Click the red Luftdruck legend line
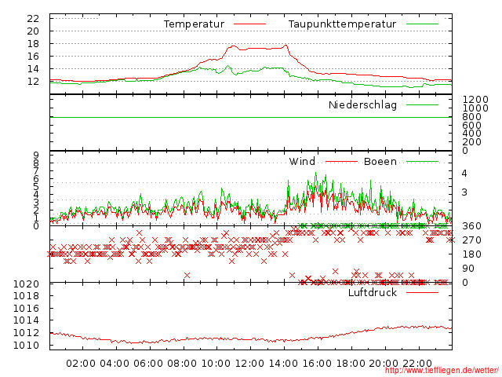This screenshot has height=377, width=502. click(x=422, y=292)
